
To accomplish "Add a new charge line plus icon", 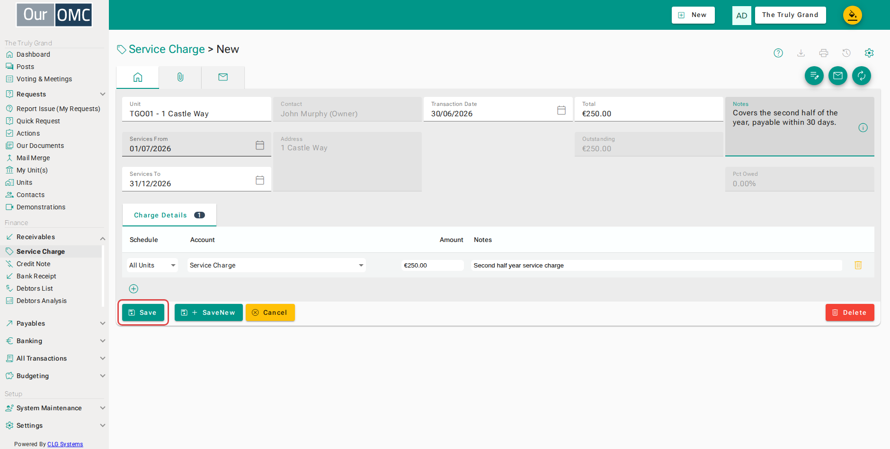I will coord(133,289).
